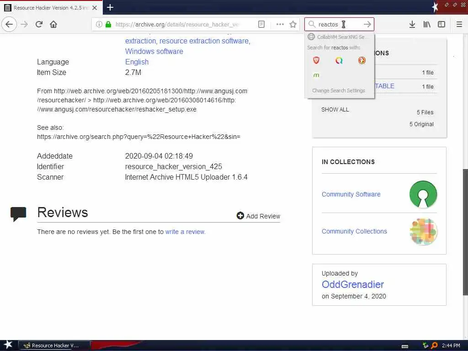
Task: Open the downloads panel
Action: pyautogui.click(x=412, y=24)
